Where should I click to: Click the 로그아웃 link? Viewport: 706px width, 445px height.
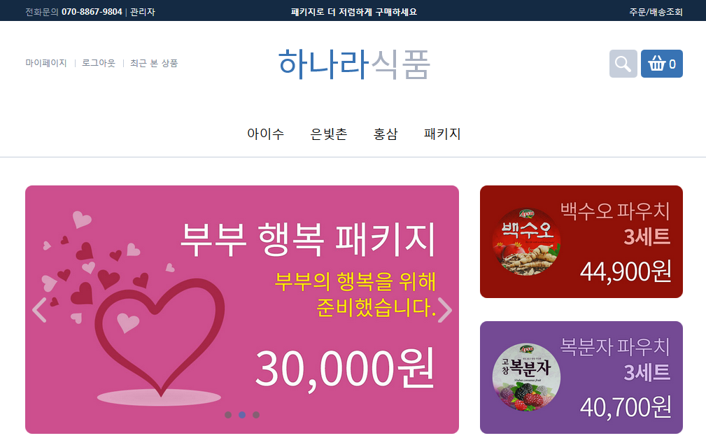pos(99,63)
